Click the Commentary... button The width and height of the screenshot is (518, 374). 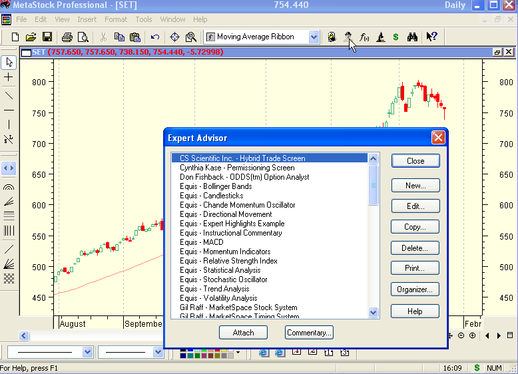(309, 333)
